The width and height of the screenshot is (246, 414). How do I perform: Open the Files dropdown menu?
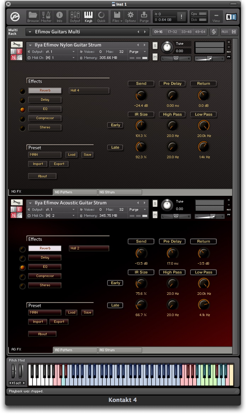[117, 17]
